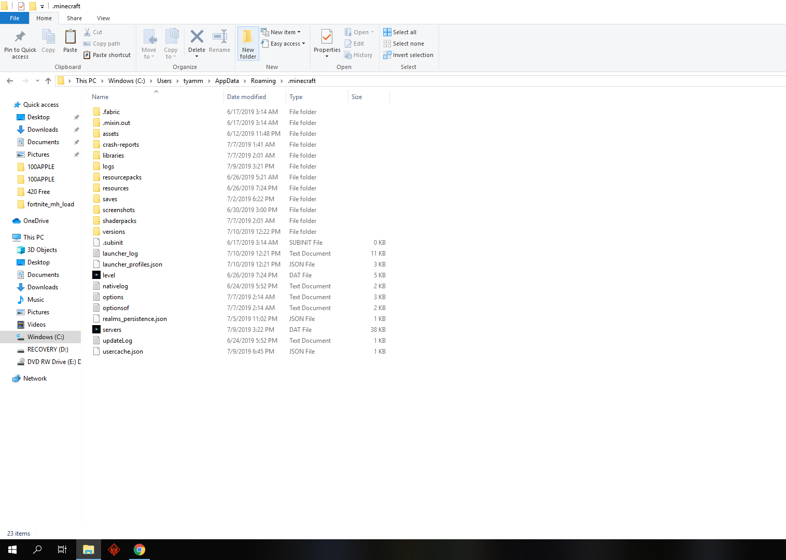Select the resourcepacks folder

click(122, 177)
